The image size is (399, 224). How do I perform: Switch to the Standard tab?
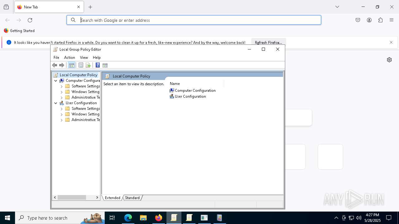tap(132, 198)
